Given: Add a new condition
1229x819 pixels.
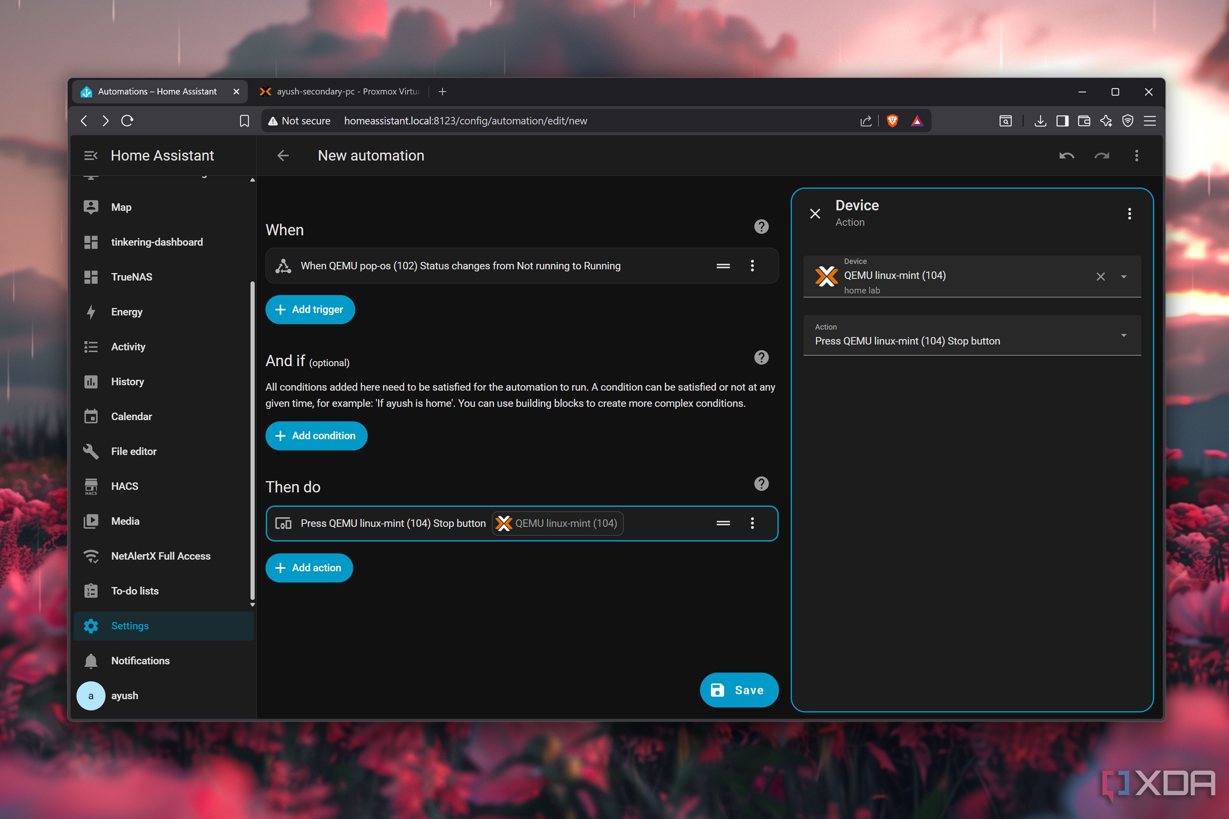Looking at the screenshot, I should (316, 436).
